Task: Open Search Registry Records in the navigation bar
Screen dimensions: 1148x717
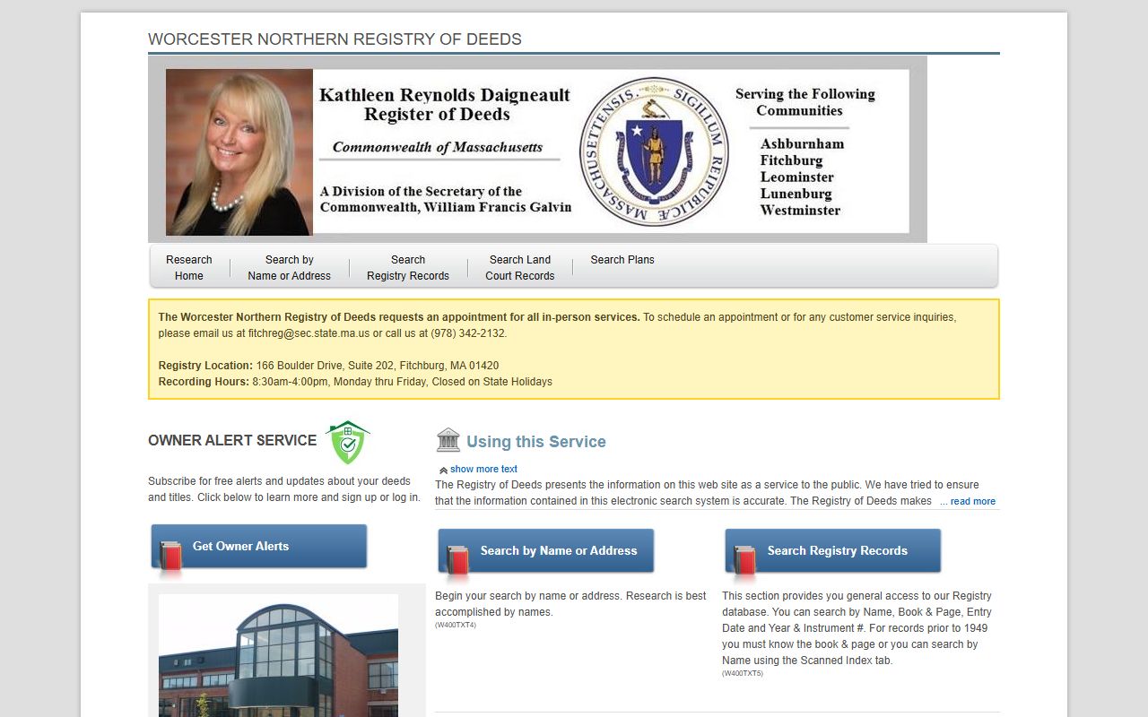Action: (x=408, y=268)
